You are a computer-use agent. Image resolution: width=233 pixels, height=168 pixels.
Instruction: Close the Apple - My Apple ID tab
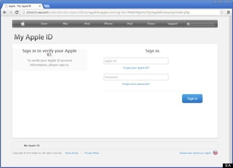click(x=40, y=6)
